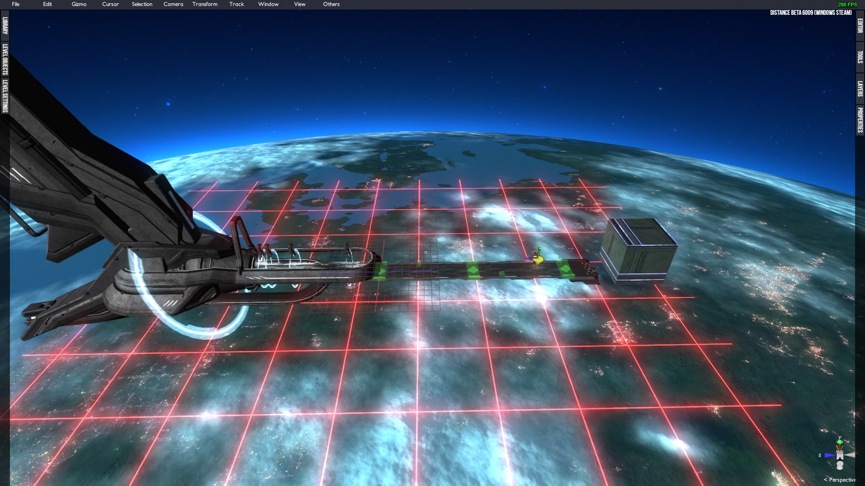865x486 pixels.
Task: Expand the Properties side tab
Action: tap(860, 120)
